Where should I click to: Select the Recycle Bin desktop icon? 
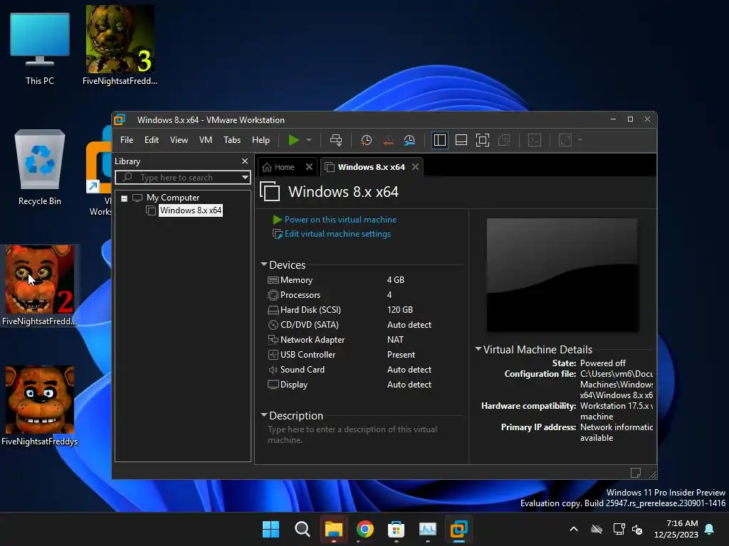click(x=40, y=167)
